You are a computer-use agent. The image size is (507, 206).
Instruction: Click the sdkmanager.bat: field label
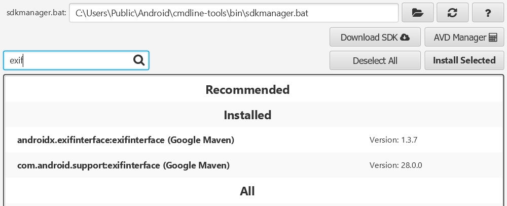[36, 13]
